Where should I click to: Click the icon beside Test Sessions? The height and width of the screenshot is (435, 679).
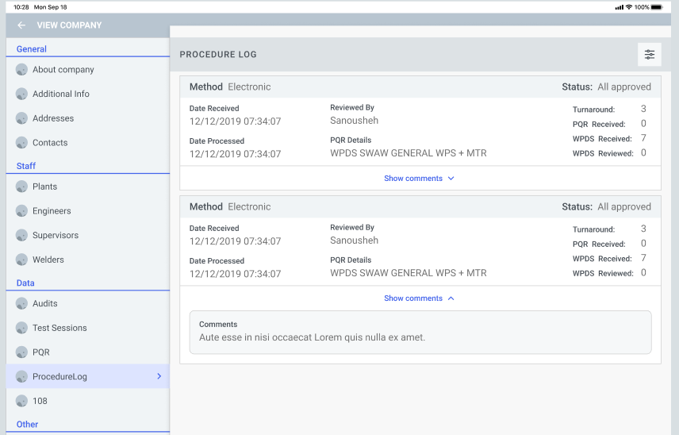click(x=22, y=328)
